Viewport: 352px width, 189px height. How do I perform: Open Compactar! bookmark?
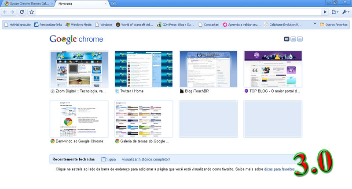point(209,25)
